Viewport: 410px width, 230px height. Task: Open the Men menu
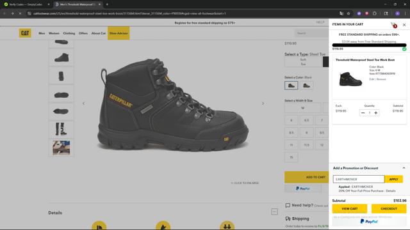tap(42, 33)
